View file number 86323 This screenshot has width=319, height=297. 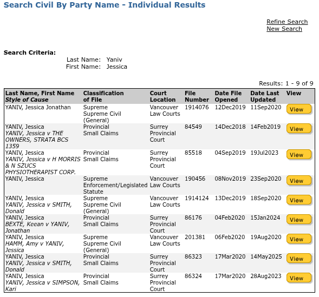(x=299, y=259)
